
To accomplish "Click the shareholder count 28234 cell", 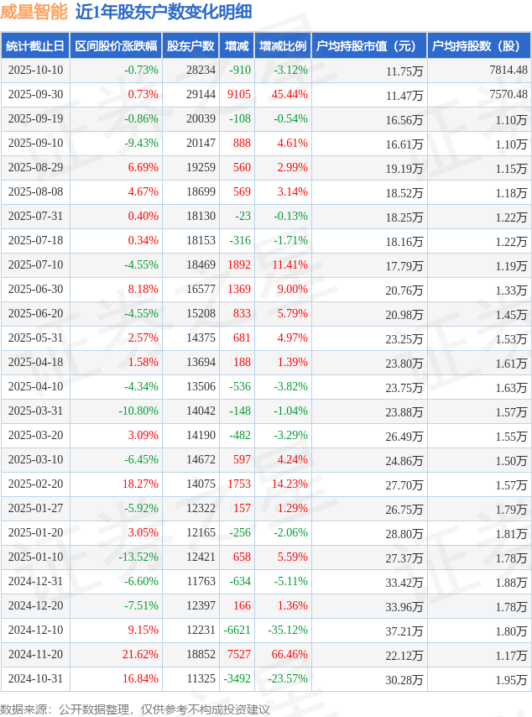I will point(201,71).
